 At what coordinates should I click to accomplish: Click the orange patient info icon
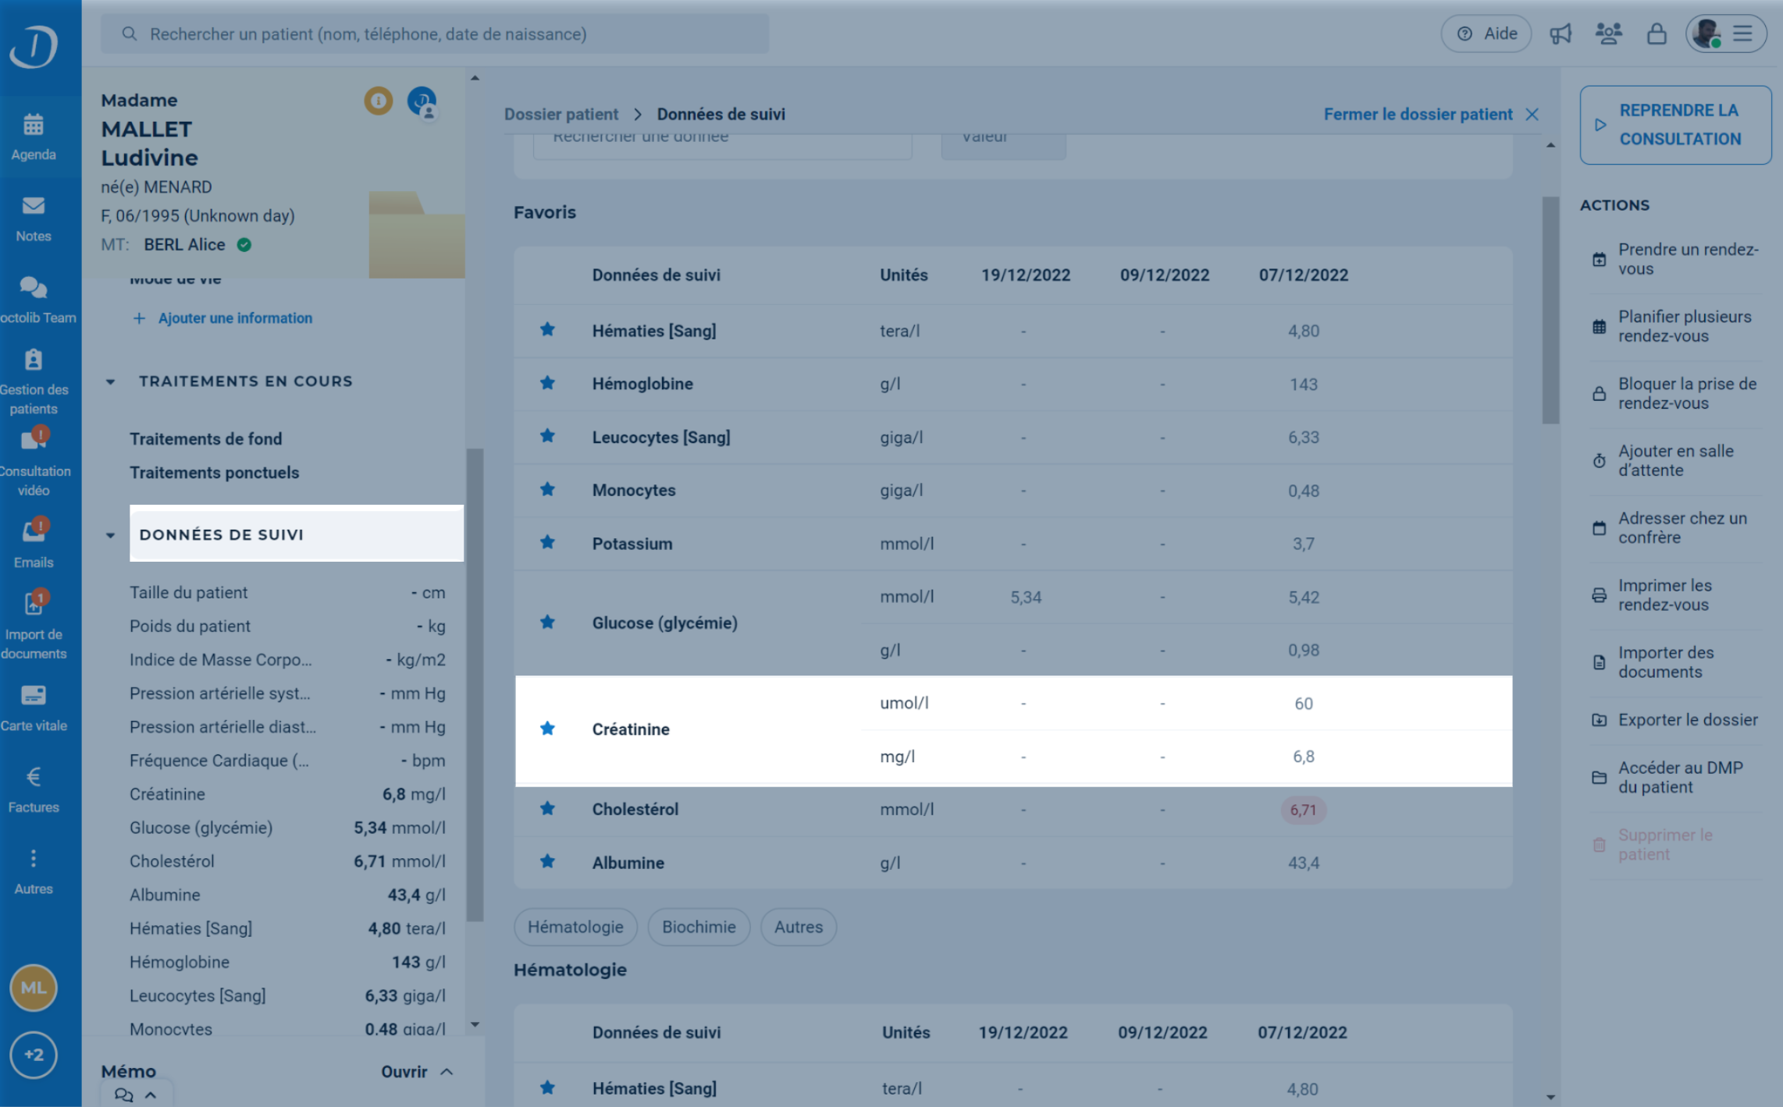(379, 101)
